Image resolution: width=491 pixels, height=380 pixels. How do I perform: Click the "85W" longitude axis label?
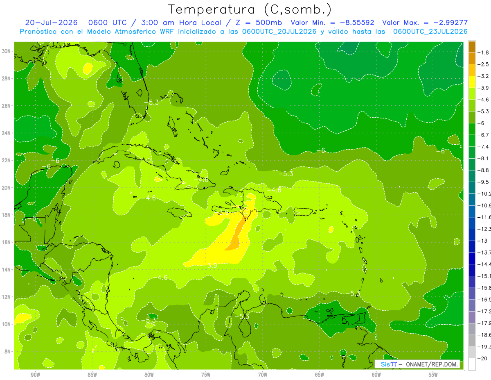[92, 375]
